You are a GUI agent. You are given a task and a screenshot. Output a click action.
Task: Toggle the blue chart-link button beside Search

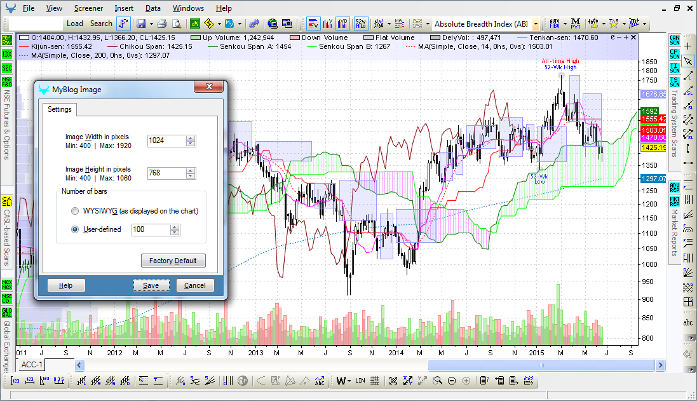pyautogui.click(x=123, y=24)
